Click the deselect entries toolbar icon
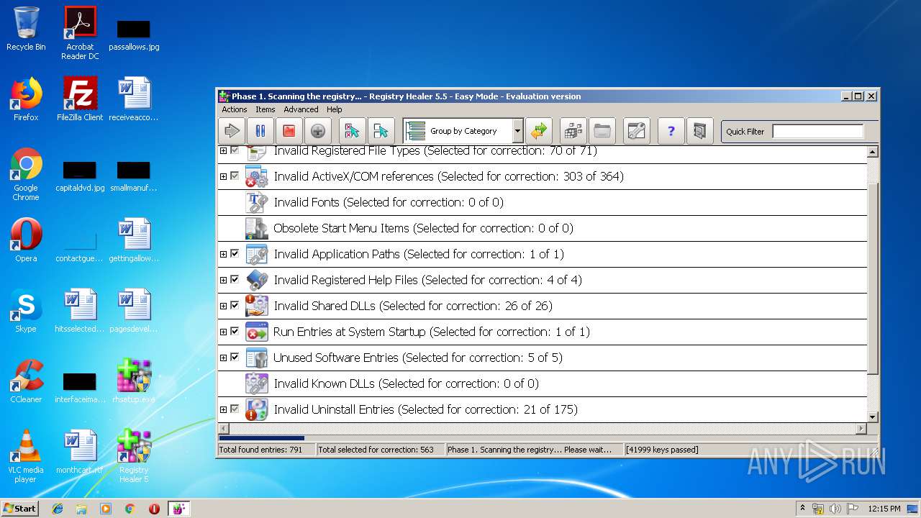The image size is (921, 518). [381, 131]
